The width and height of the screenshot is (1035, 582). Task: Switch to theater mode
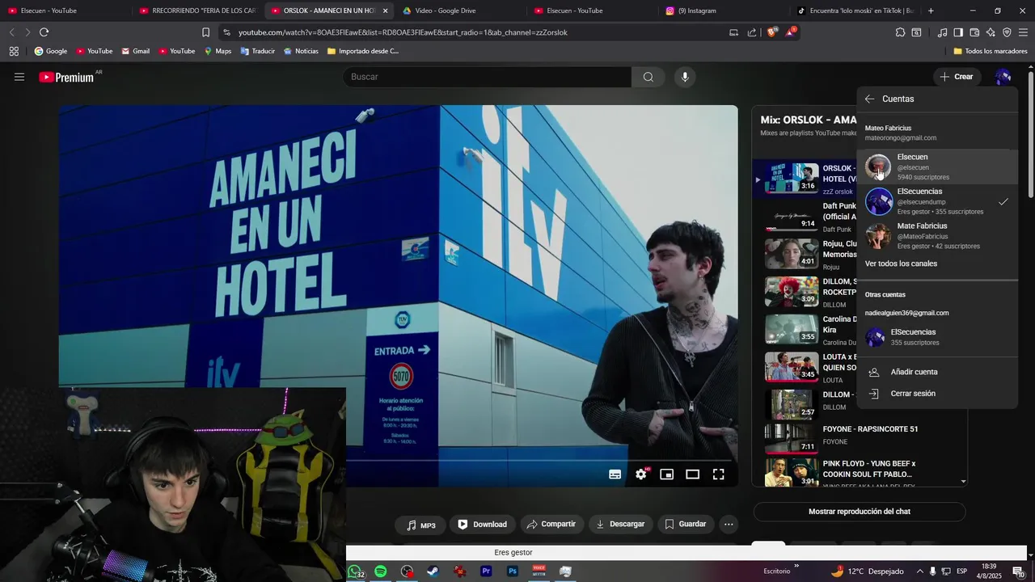[693, 474]
